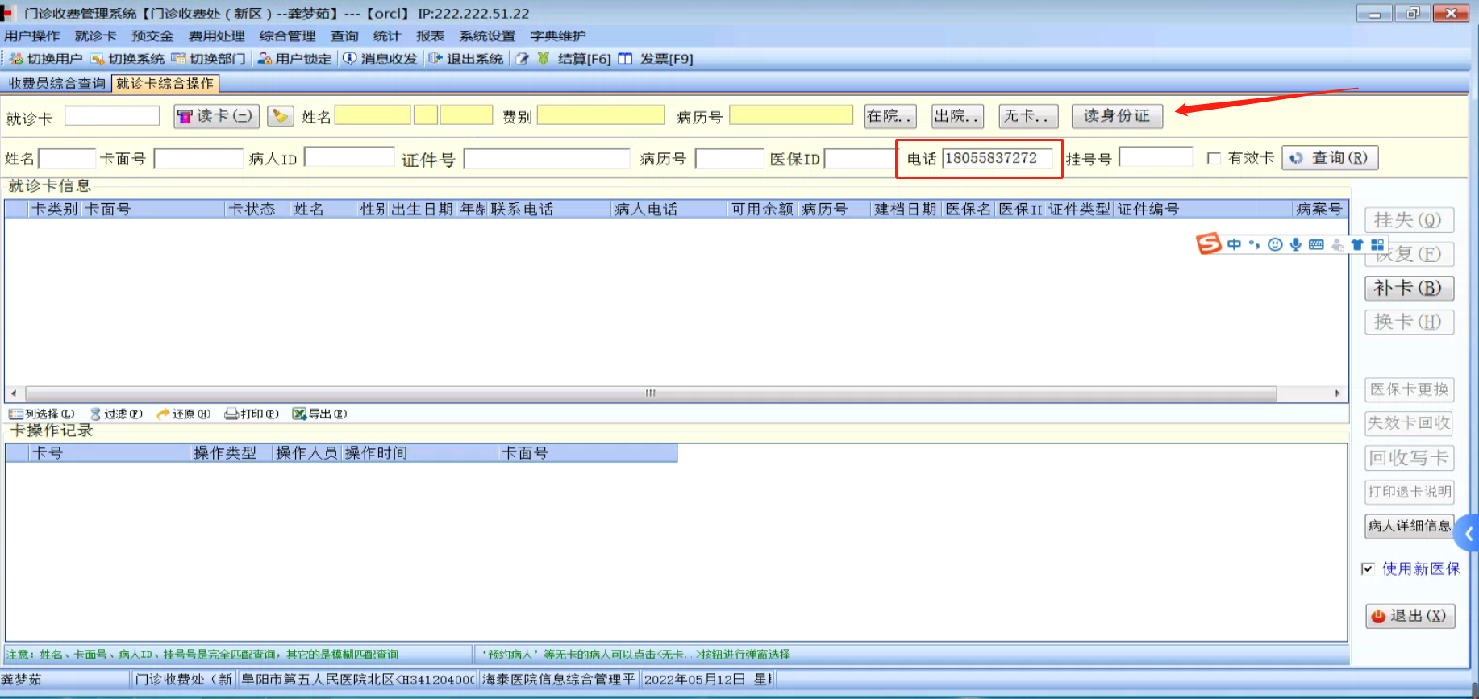Click the 退出(X) button
The image size is (1479, 699).
[1410, 616]
